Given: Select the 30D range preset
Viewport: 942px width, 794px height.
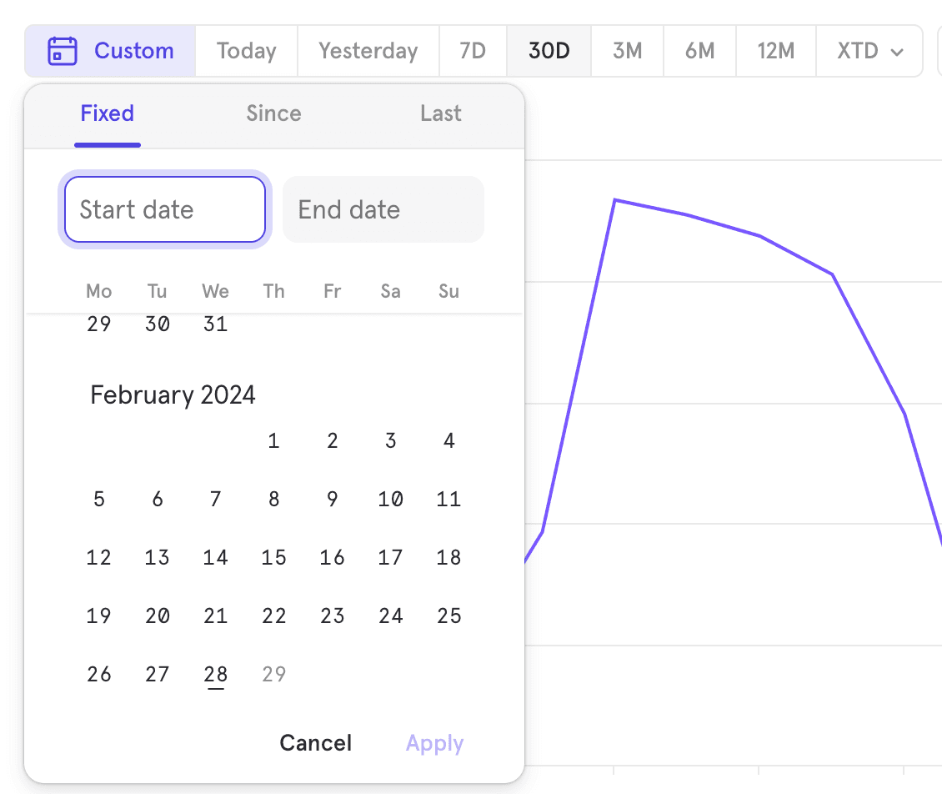Looking at the screenshot, I should pyautogui.click(x=548, y=51).
